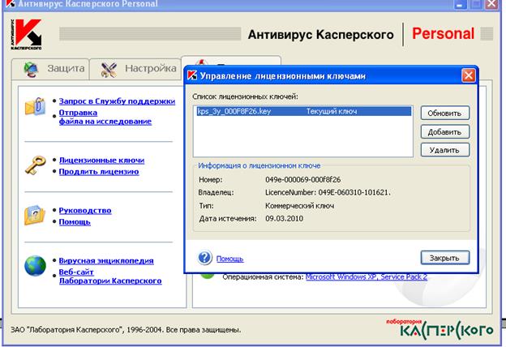Image resolution: width=506 pixels, height=347 pixels.
Task: Click the Удалить button
Action: [x=444, y=150]
